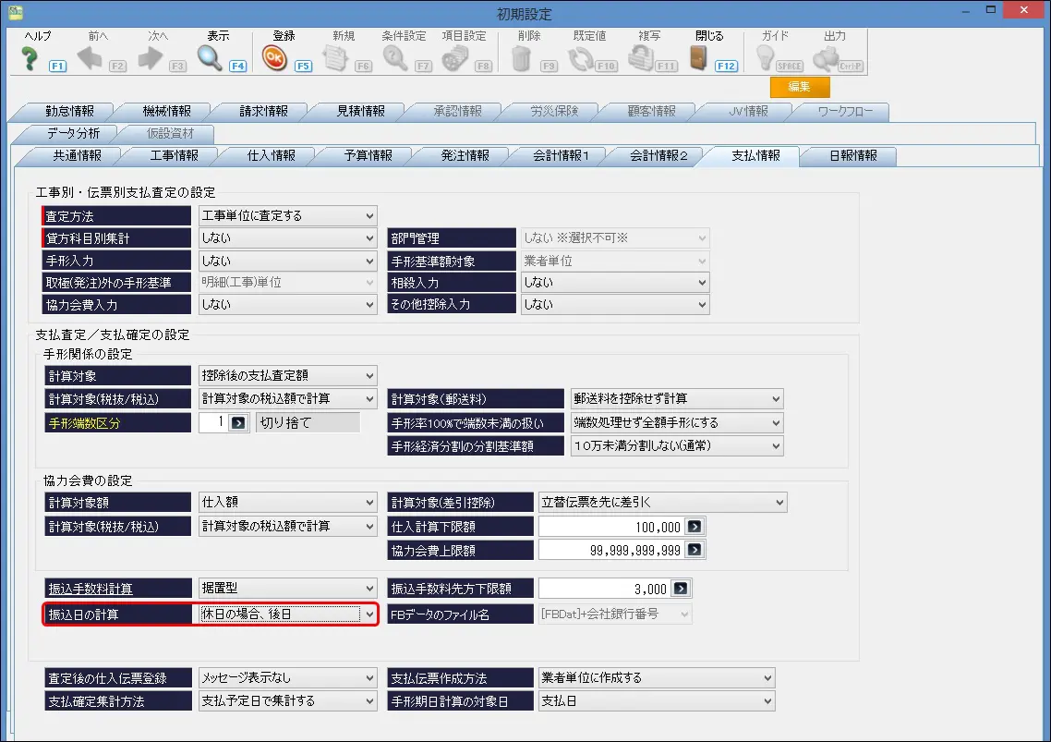Expand the 手形入力 dropdown
Viewport: 1051px width, 742px height.
[369, 261]
